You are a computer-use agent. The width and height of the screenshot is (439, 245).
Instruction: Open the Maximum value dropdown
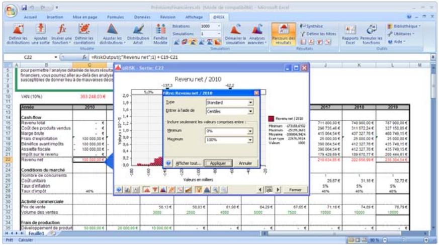click(x=250, y=139)
